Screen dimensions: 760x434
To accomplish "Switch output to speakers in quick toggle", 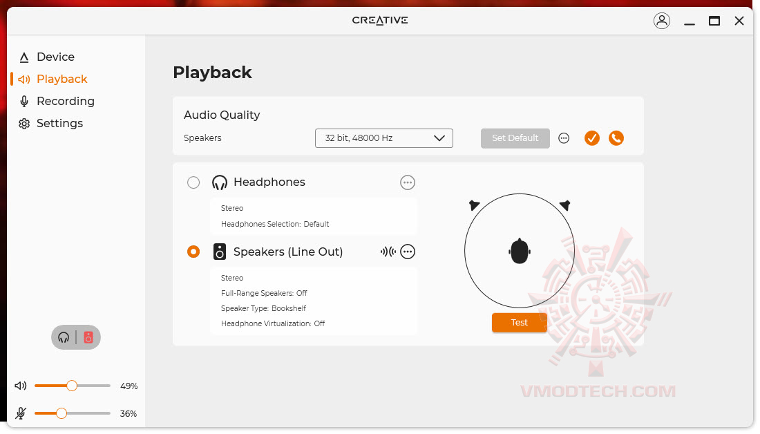I will (x=88, y=337).
